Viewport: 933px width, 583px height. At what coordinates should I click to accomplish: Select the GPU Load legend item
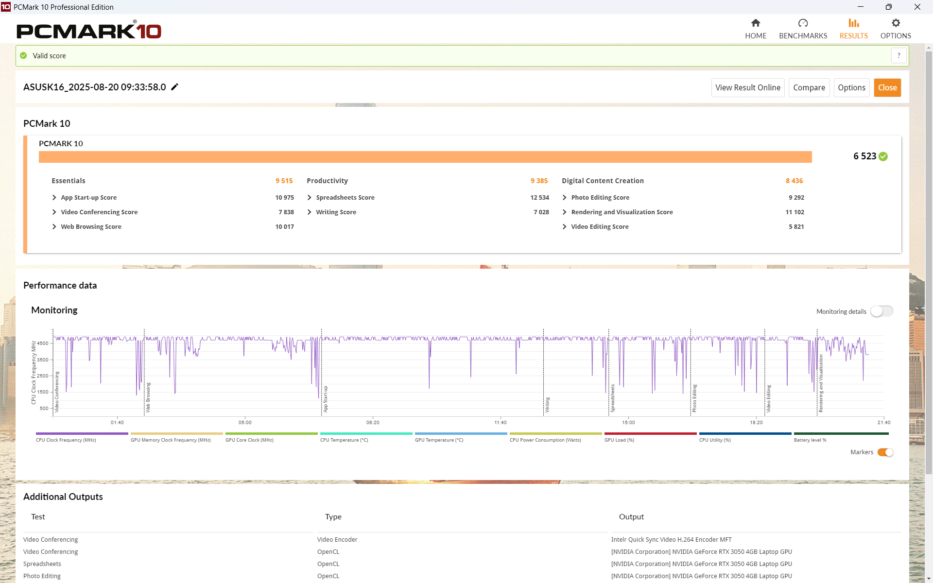click(619, 440)
